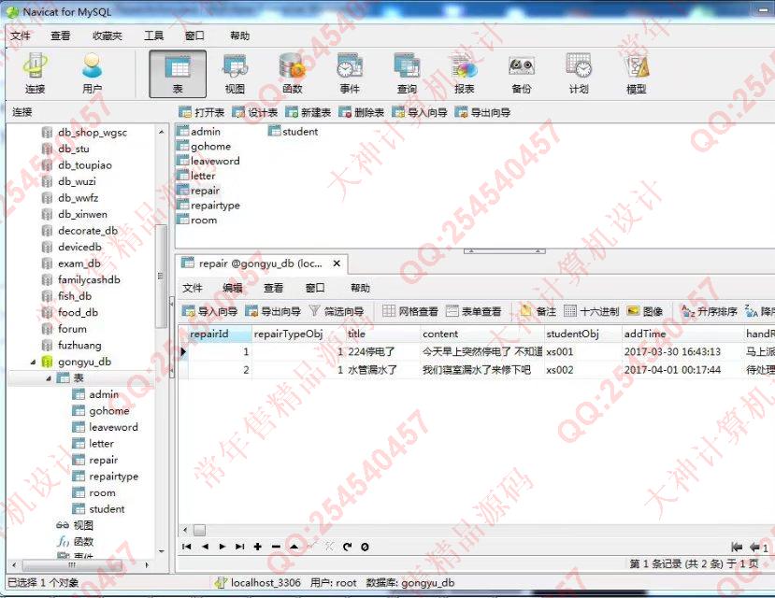Open the 备注 (Memo) viewer
The height and width of the screenshot is (598, 775).
pos(538,311)
